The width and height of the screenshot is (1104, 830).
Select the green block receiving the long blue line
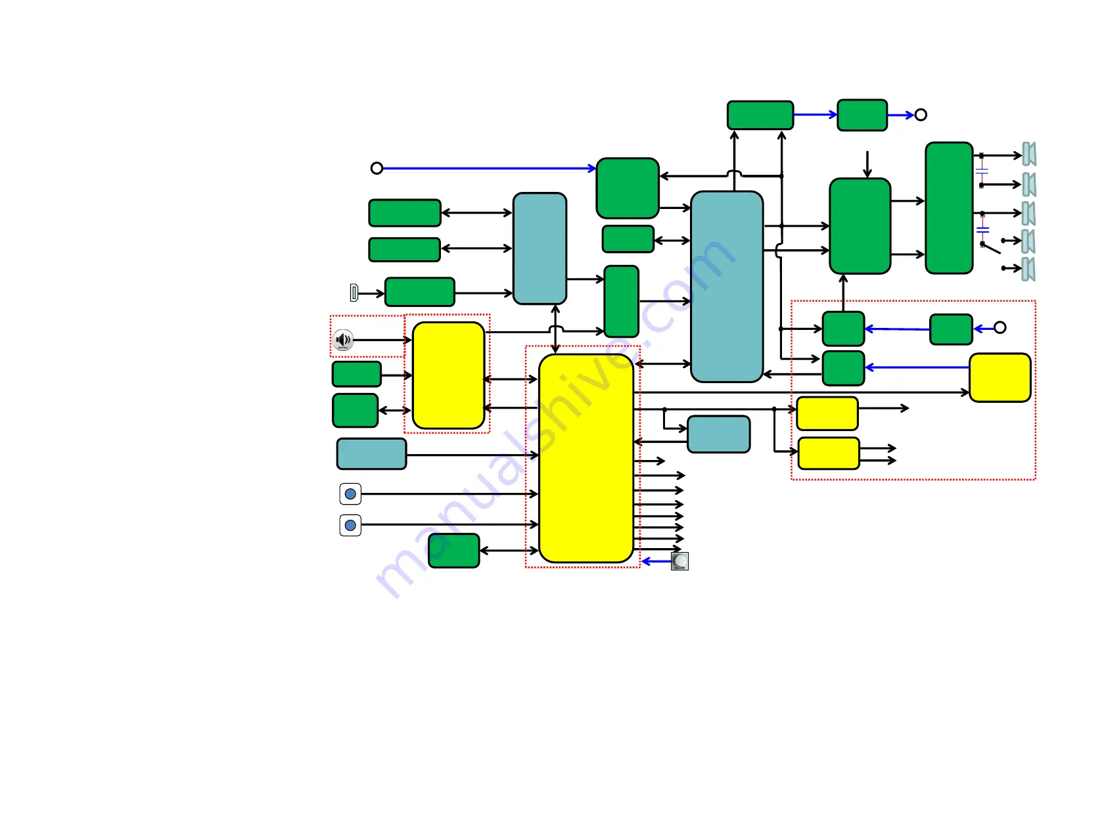click(x=628, y=188)
